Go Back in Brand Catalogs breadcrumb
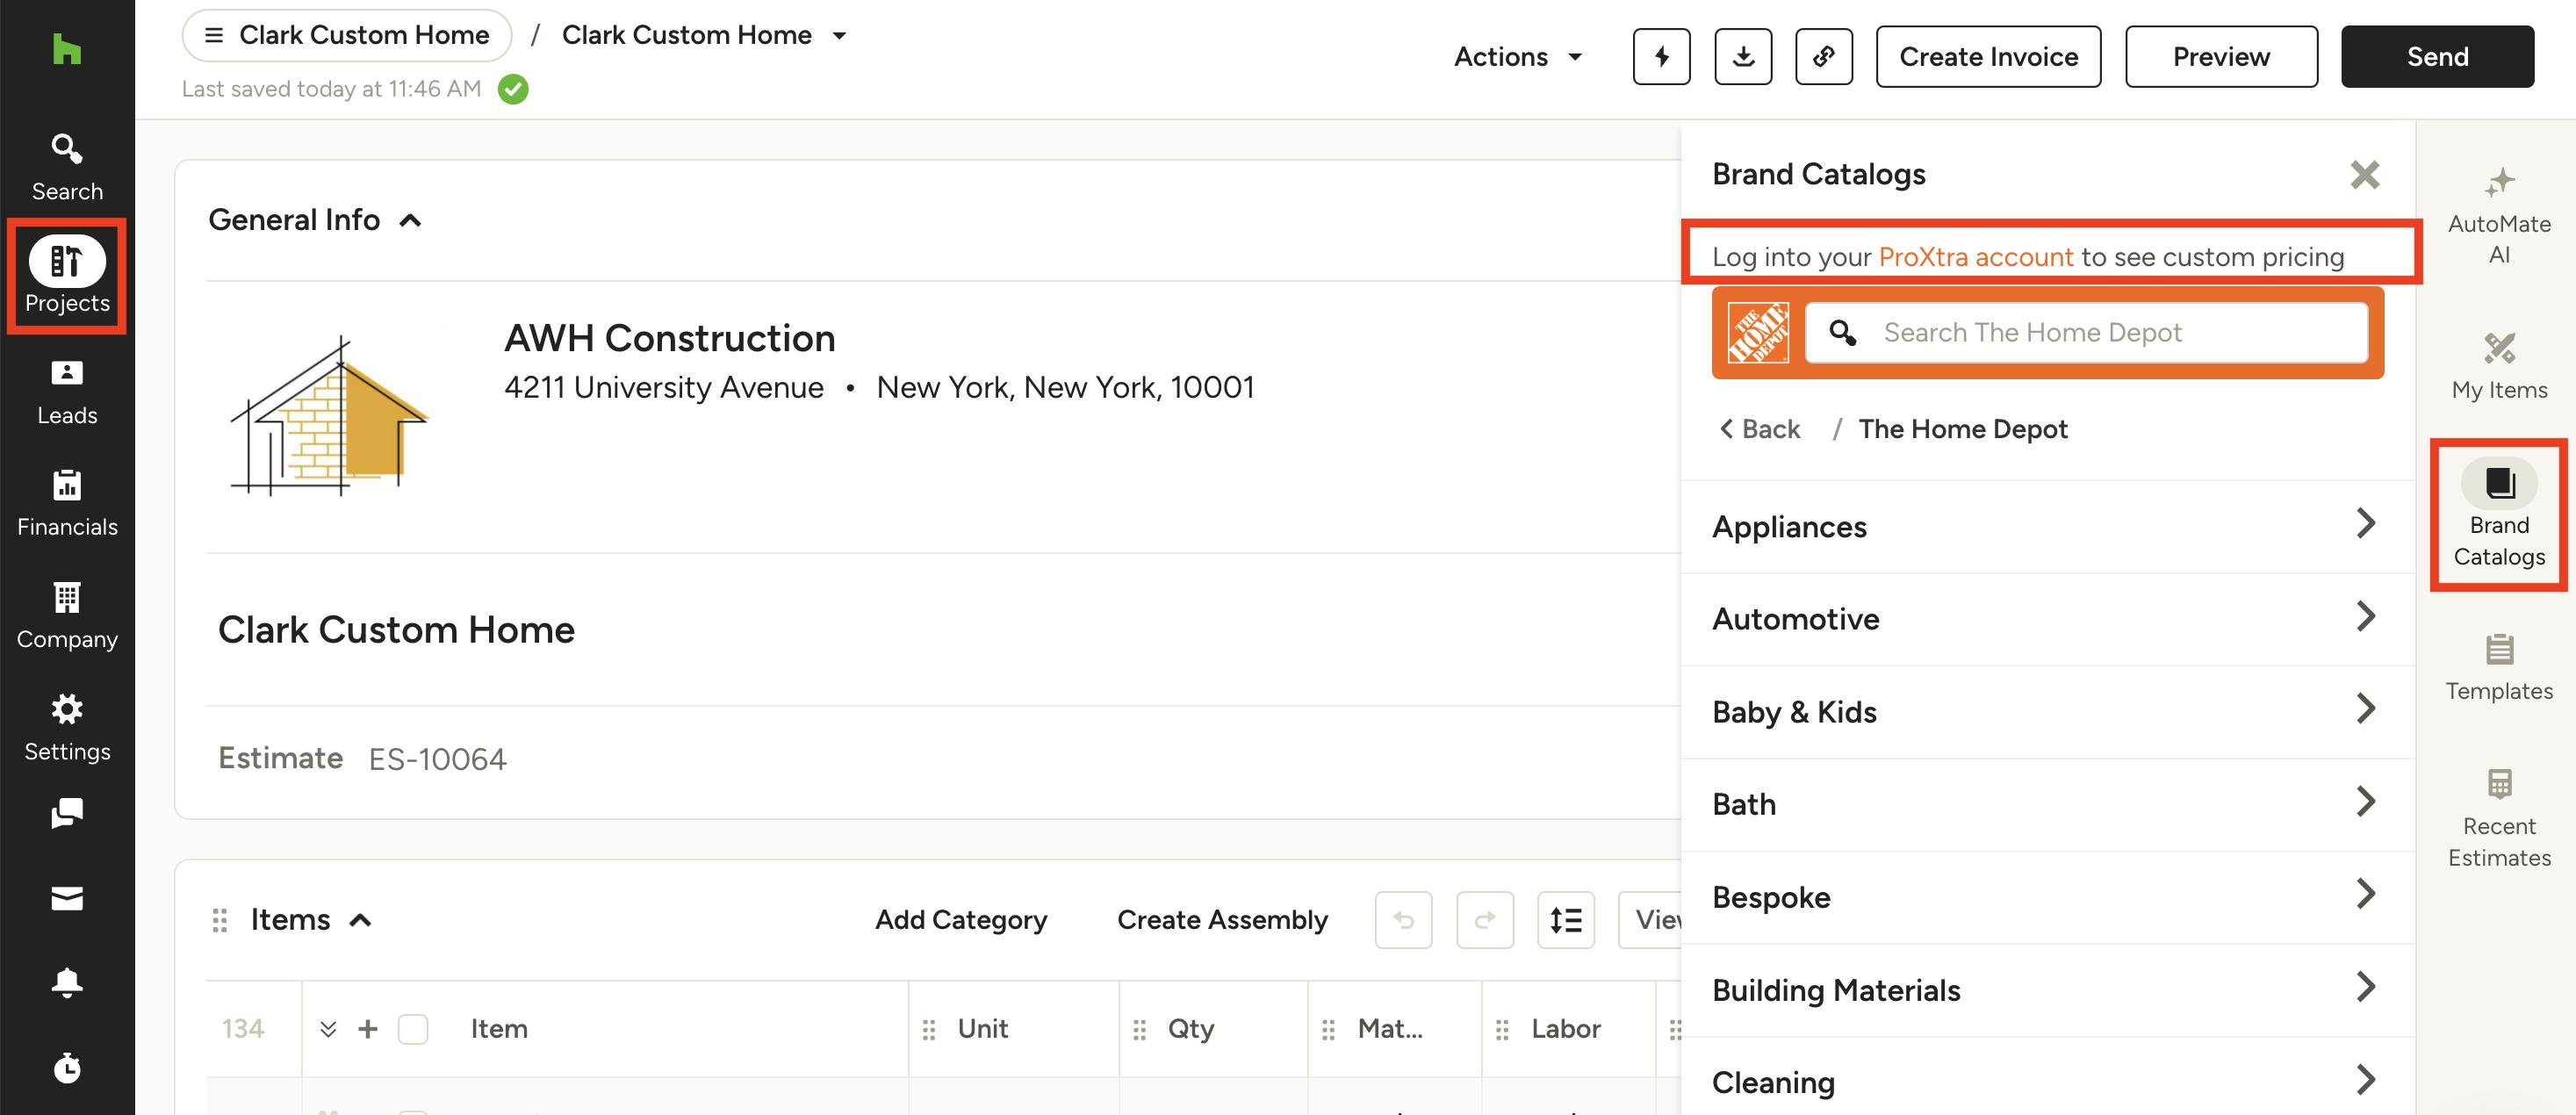This screenshot has height=1115, width=2576. pos(1759,429)
